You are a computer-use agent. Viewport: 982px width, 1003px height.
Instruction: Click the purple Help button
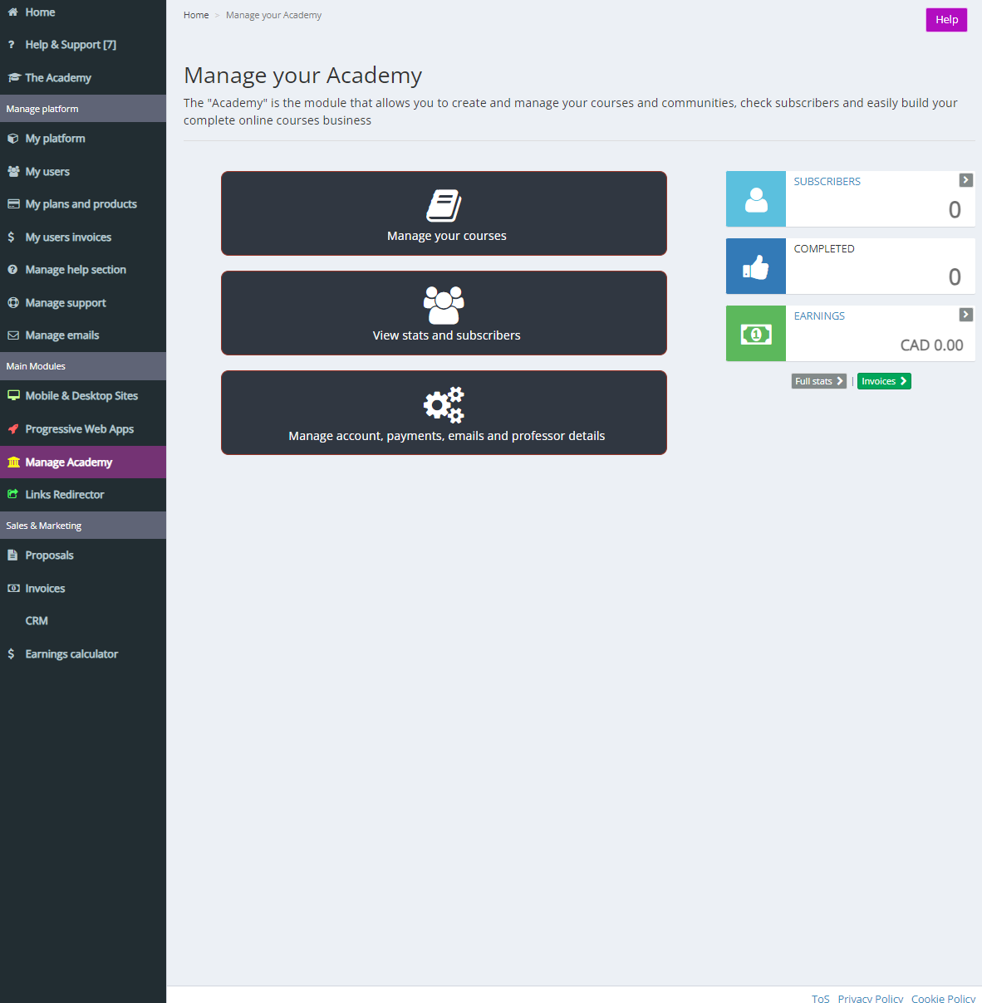[946, 19]
